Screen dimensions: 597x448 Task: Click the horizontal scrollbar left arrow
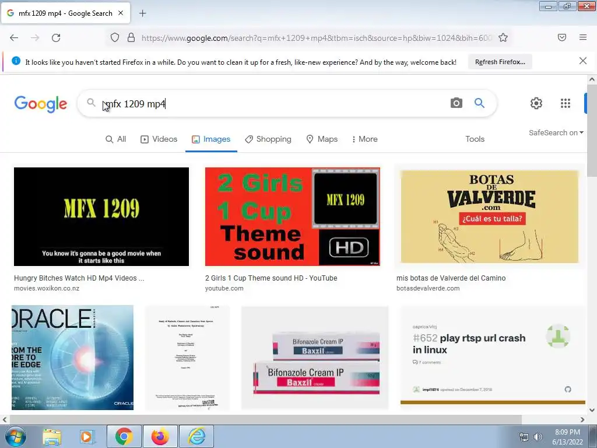(x=4, y=419)
